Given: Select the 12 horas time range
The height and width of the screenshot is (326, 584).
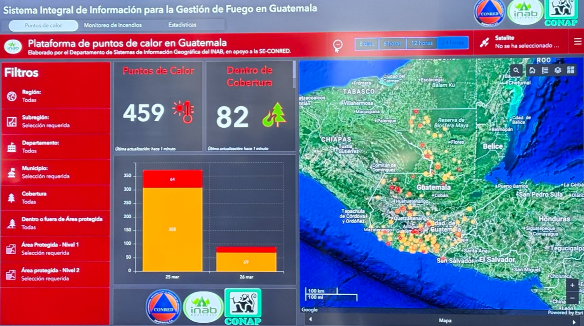Looking at the screenshot, I should click(x=422, y=43).
